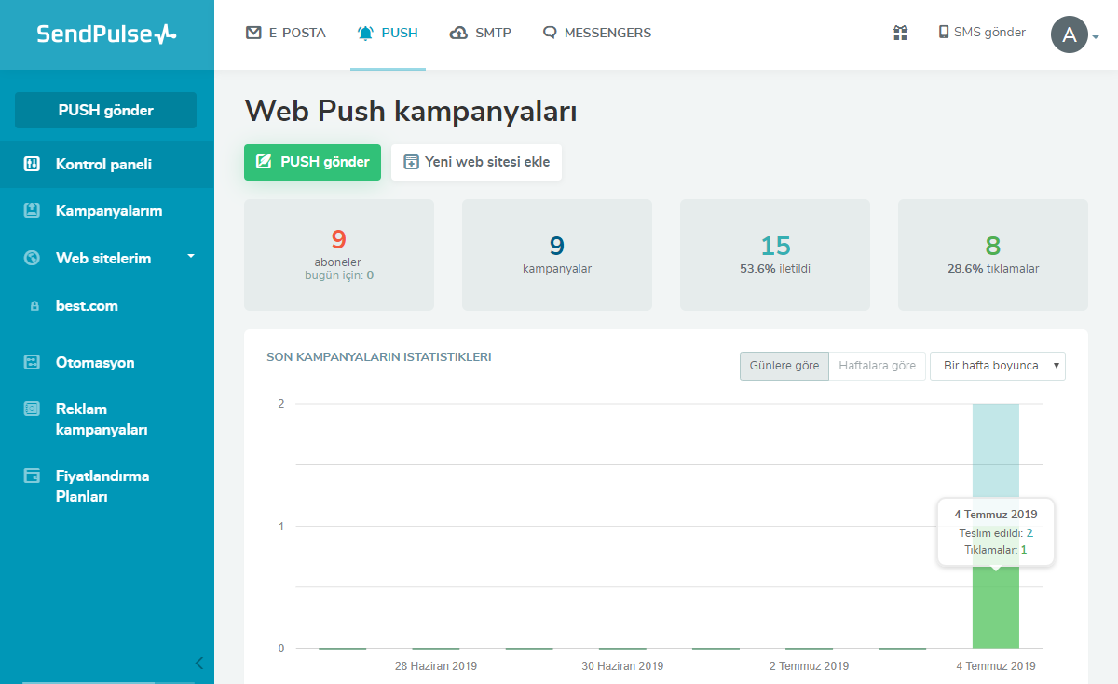Switch chart to Haftalara göre view

[877, 366]
